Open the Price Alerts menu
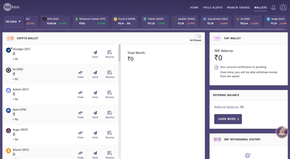This screenshot has width=290, height=159. click(x=213, y=8)
